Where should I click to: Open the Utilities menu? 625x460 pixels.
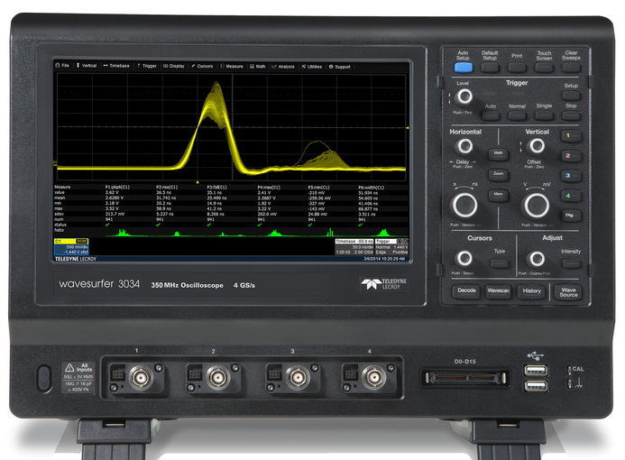point(312,67)
